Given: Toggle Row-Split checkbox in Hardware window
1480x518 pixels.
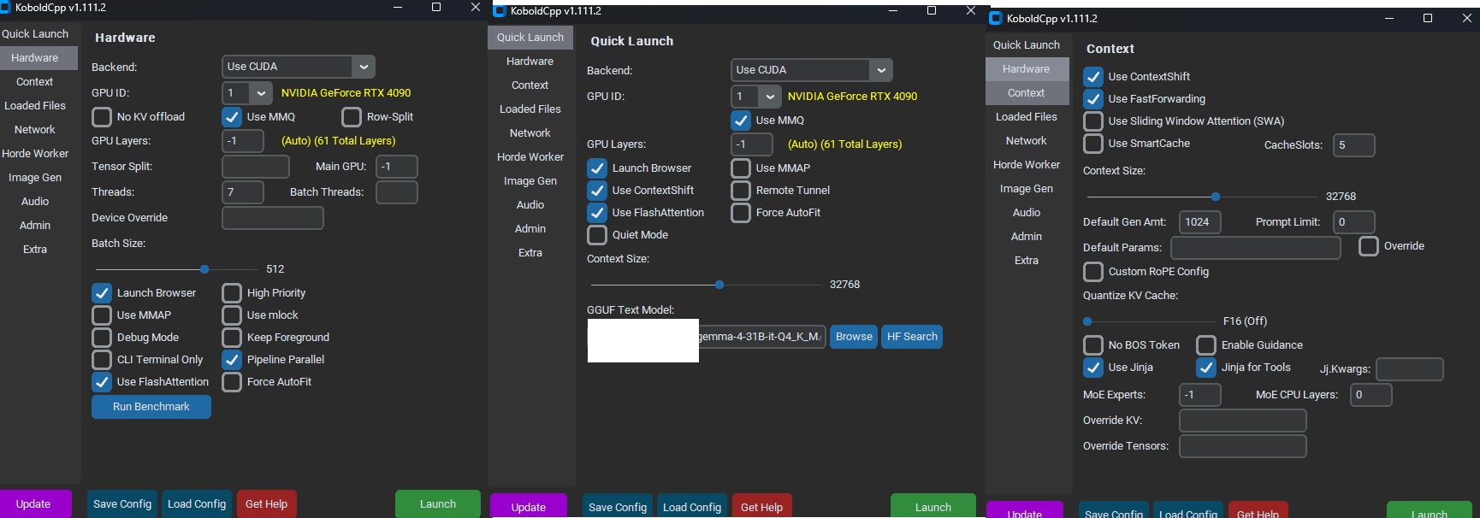Looking at the screenshot, I should pos(352,116).
